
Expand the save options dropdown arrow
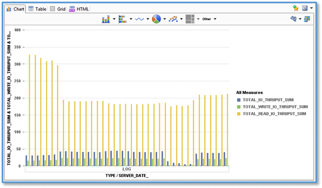(310, 8)
